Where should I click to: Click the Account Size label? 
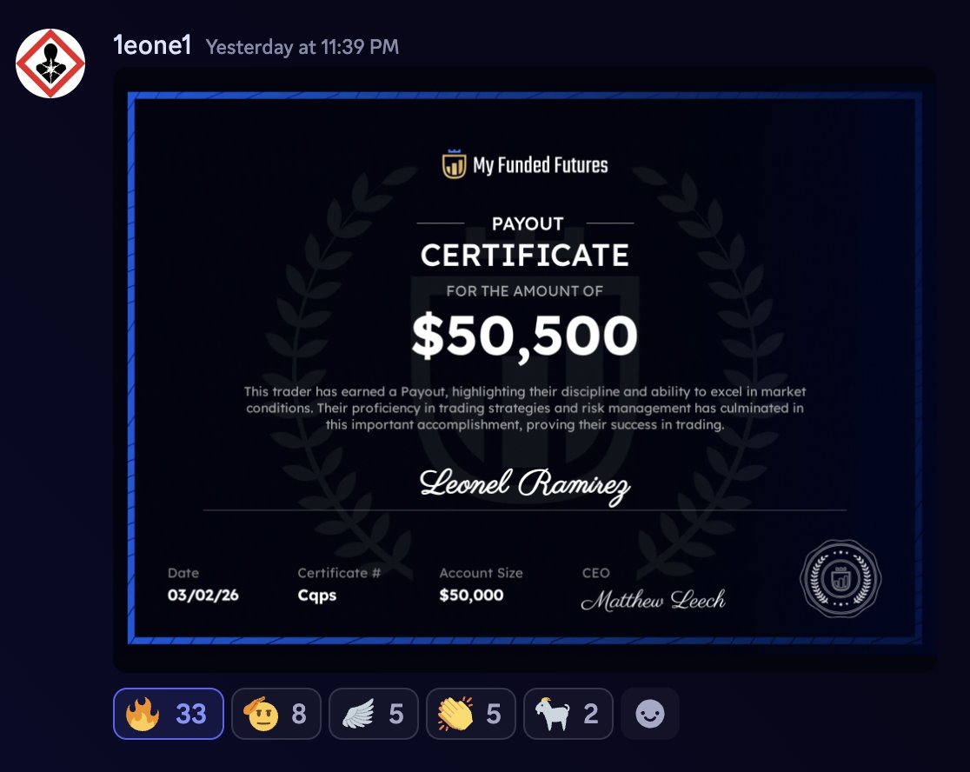(x=482, y=573)
